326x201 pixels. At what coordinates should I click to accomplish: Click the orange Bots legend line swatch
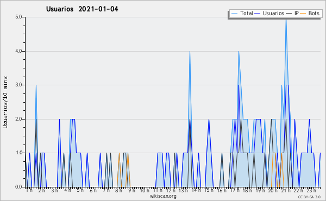pos(303,14)
